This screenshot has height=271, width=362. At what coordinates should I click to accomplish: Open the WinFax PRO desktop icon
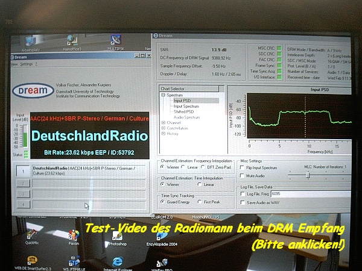tap(162, 264)
